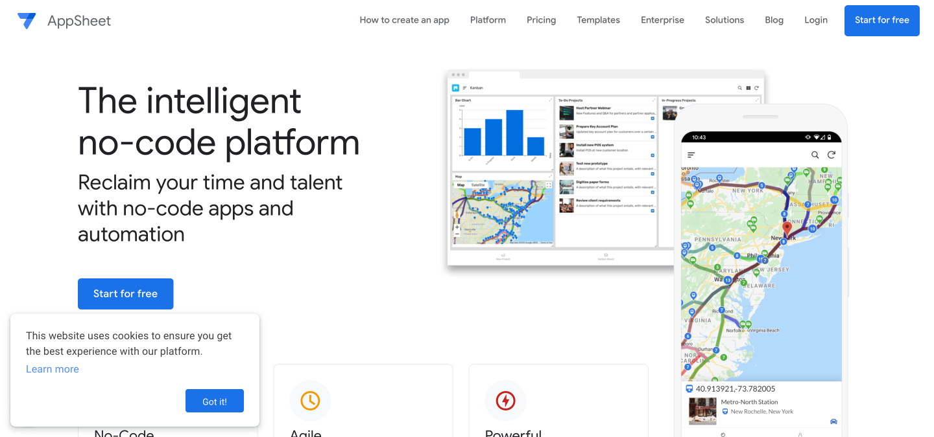Click the refresh icon in Kanban window

[756, 87]
